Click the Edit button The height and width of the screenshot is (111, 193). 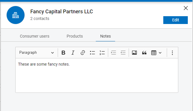pyautogui.click(x=175, y=20)
